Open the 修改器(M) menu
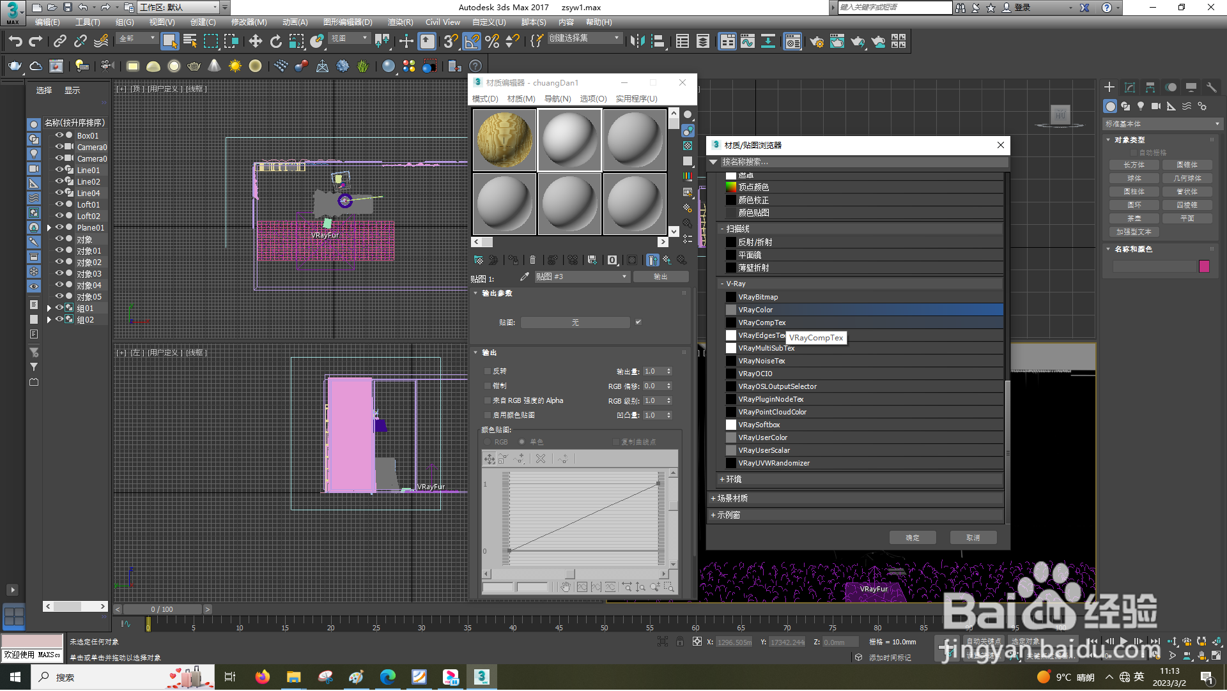 (x=249, y=22)
